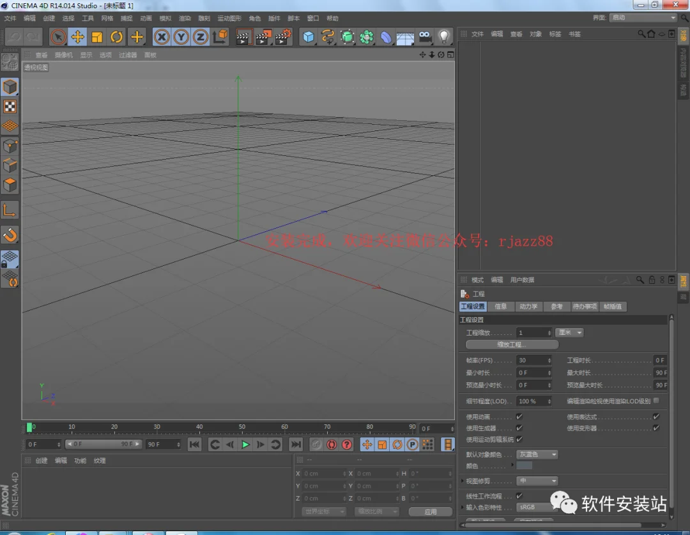Viewport: 690px width, 535px height.
Task: Activate the Scale tool in top toolbar
Action: coord(97,37)
